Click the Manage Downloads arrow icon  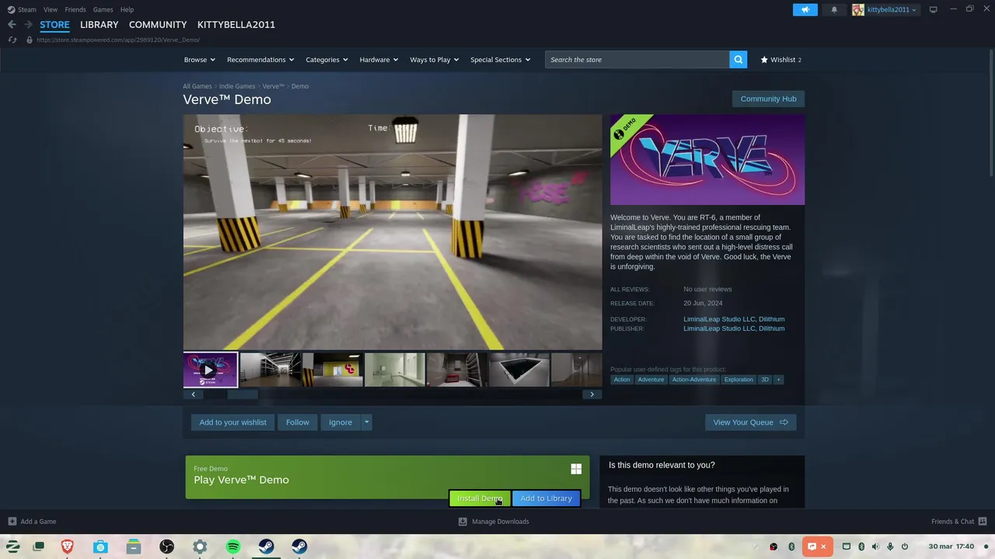tap(463, 521)
